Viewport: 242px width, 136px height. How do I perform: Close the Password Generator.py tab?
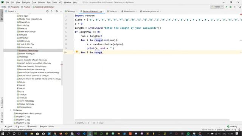click(103, 11)
